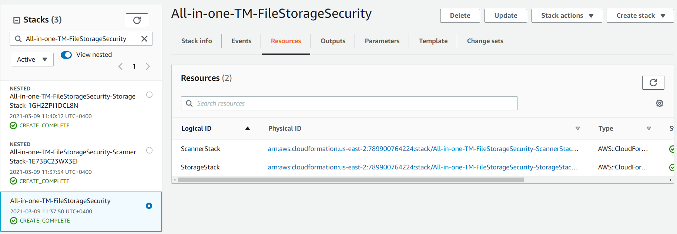
Task: Refresh the Resources table
Action: pyautogui.click(x=653, y=83)
